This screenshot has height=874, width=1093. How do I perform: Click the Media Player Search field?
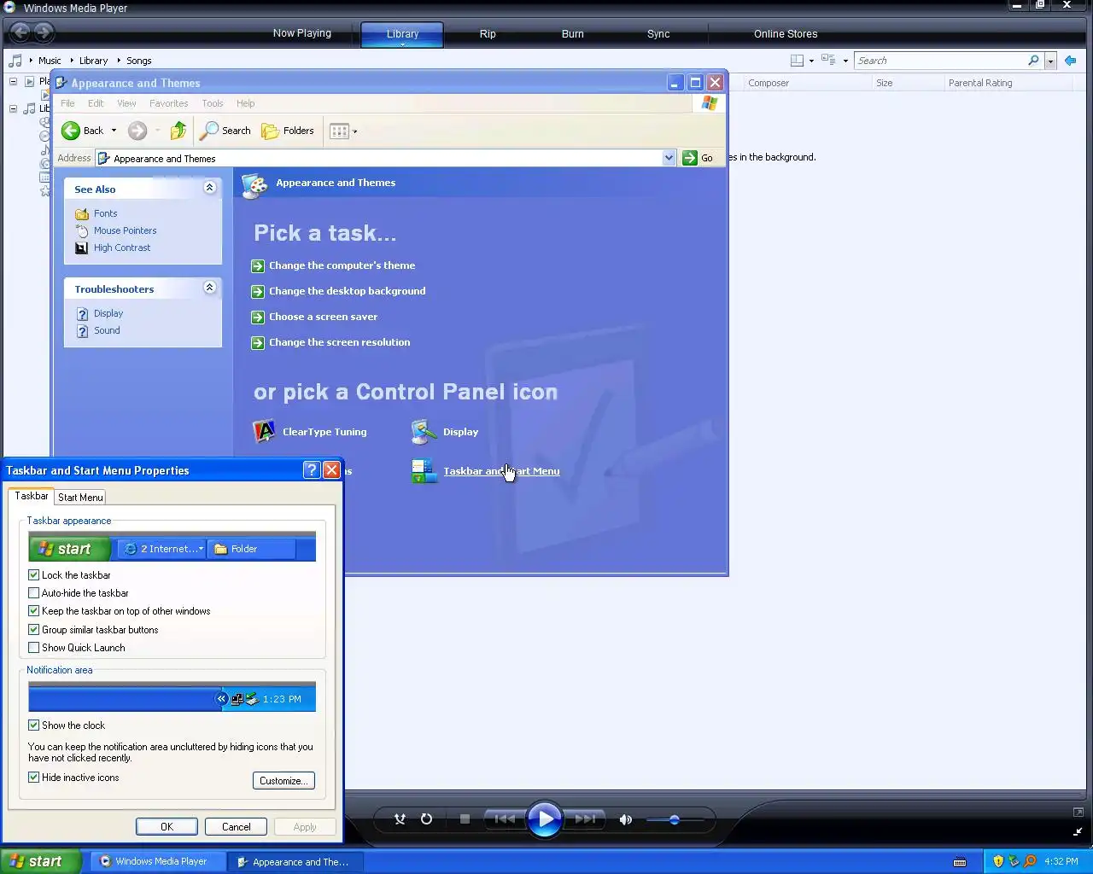click(x=939, y=61)
